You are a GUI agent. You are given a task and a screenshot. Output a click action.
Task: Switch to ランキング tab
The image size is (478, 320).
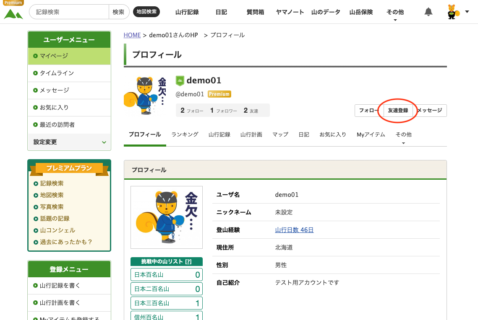pos(185,134)
